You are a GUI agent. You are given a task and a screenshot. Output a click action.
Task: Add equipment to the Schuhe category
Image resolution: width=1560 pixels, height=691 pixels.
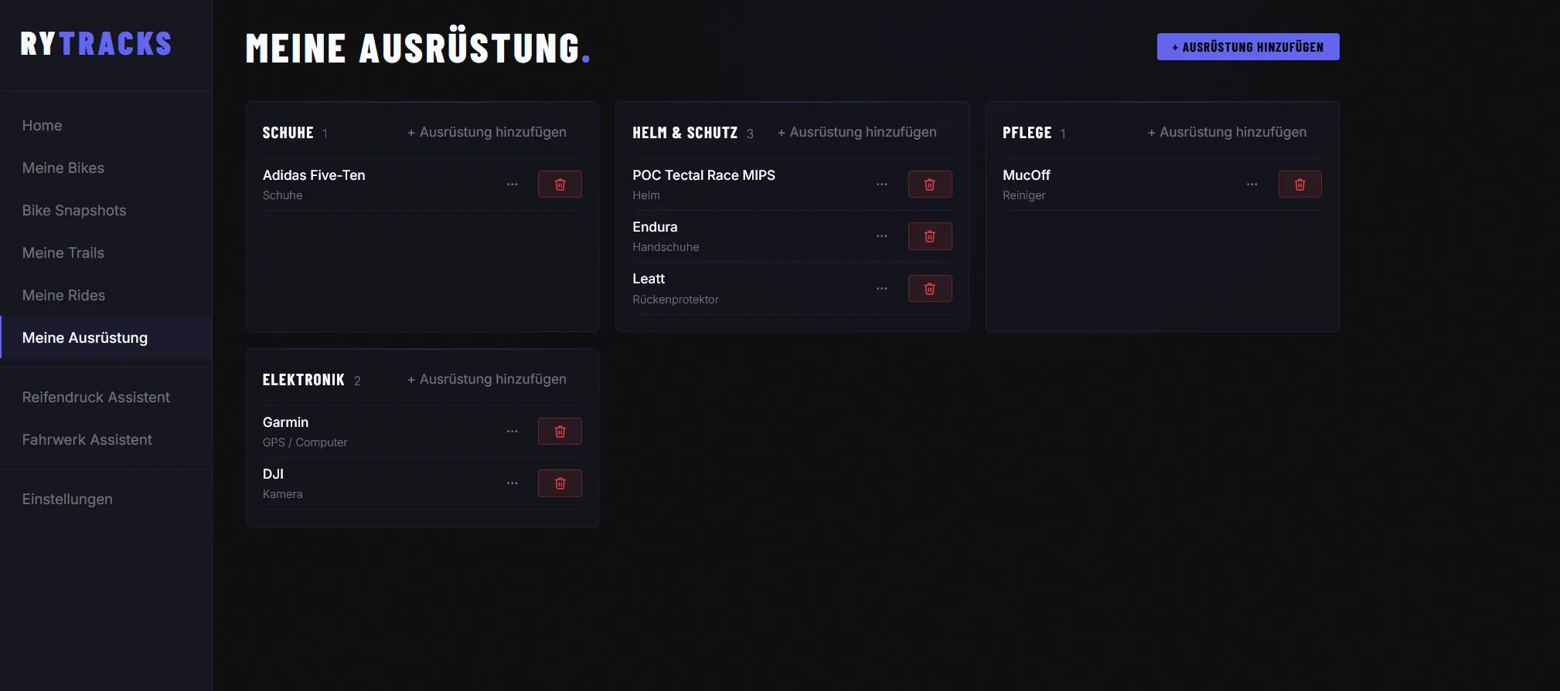[x=487, y=133]
